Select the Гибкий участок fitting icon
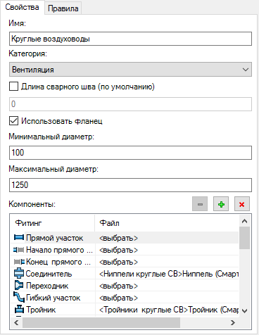 [19, 298]
